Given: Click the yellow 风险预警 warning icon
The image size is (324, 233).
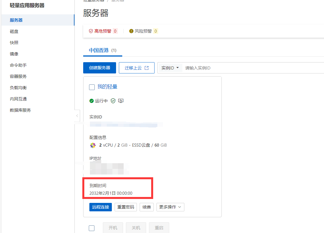Looking at the screenshot, I should (131, 31).
